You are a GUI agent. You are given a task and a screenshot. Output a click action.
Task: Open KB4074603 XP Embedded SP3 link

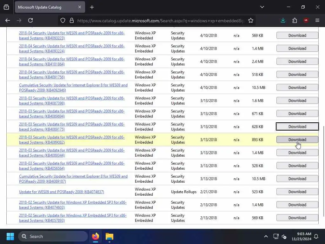pos(73,205)
